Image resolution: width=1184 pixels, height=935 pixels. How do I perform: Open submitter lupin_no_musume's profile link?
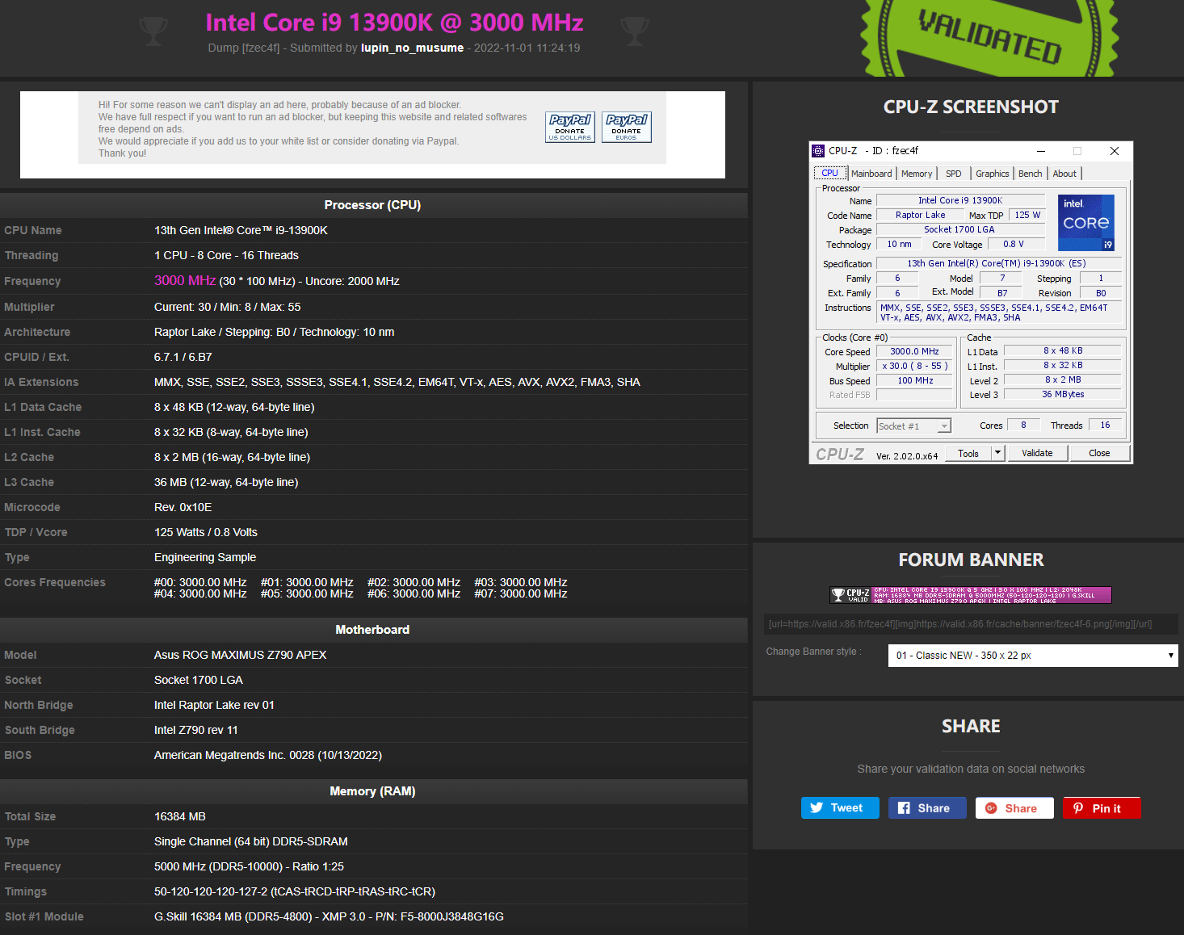(x=412, y=48)
